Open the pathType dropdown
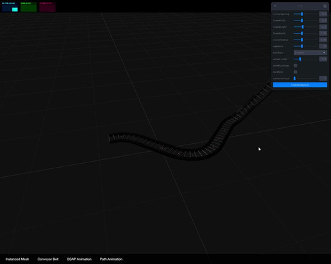Screen dimensions: 331x264 (310, 53)
